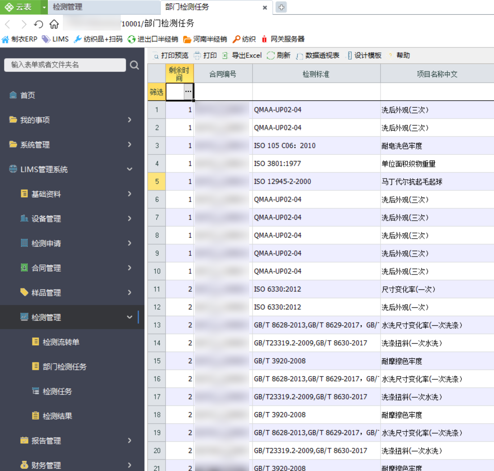
Task: Click the browser back arrow icon
Action: click(8, 24)
